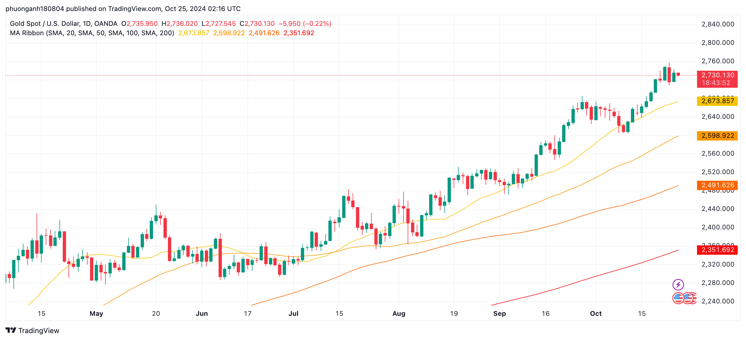This screenshot has height=340, width=746.
Task: Click the 2,640.000 price scale label
Action: click(x=718, y=117)
